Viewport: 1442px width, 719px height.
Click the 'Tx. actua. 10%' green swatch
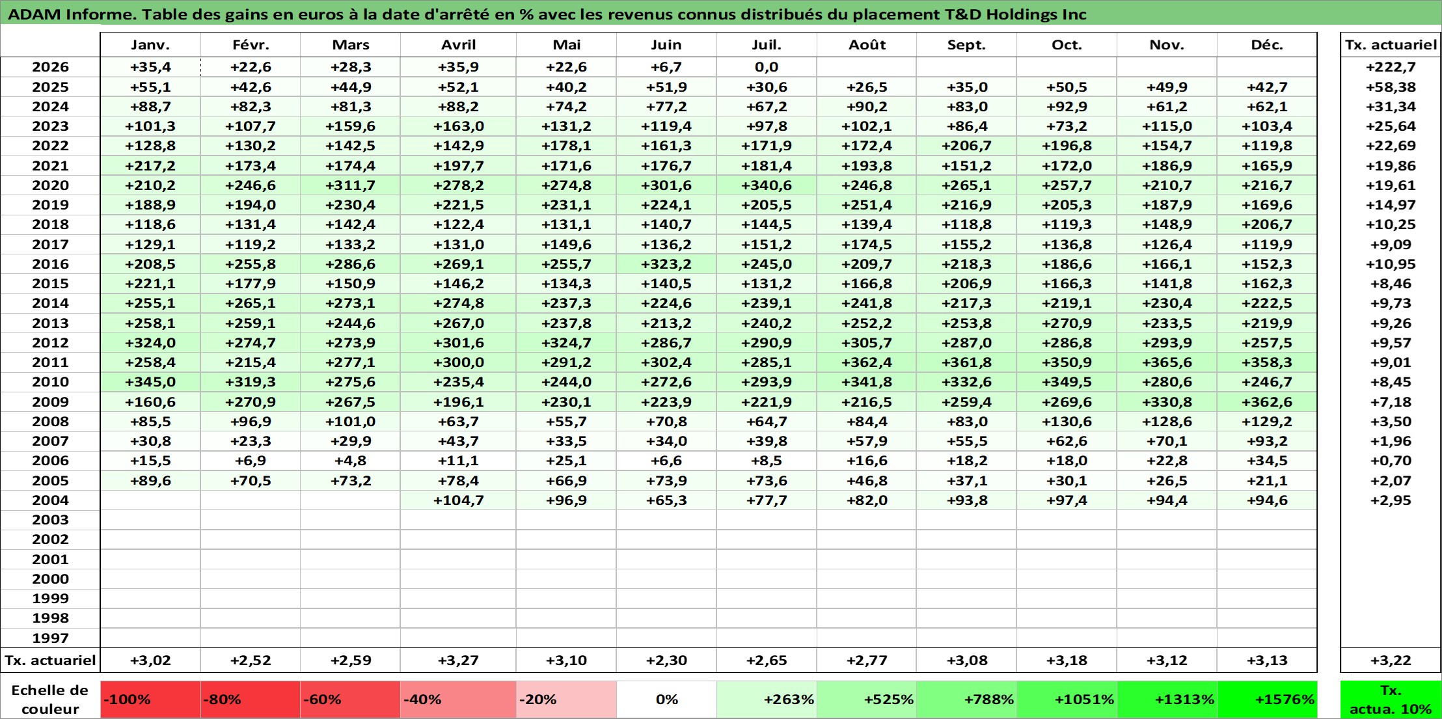(x=1391, y=699)
